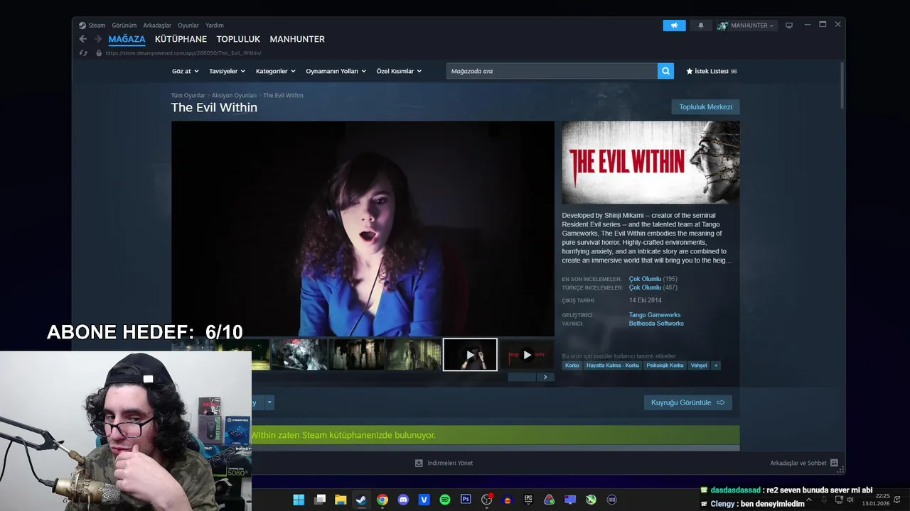The width and height of the screenshot is (910, 511).
Task: Select the Psikolojik Korku tag
Action: click(x=665, y=366)
